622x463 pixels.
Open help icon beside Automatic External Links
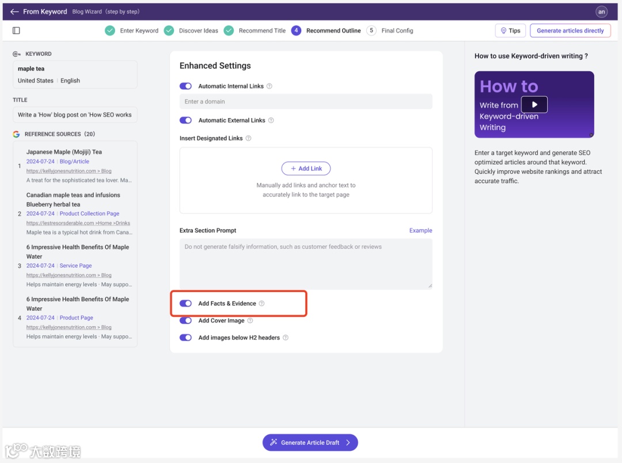click(271, 120)
